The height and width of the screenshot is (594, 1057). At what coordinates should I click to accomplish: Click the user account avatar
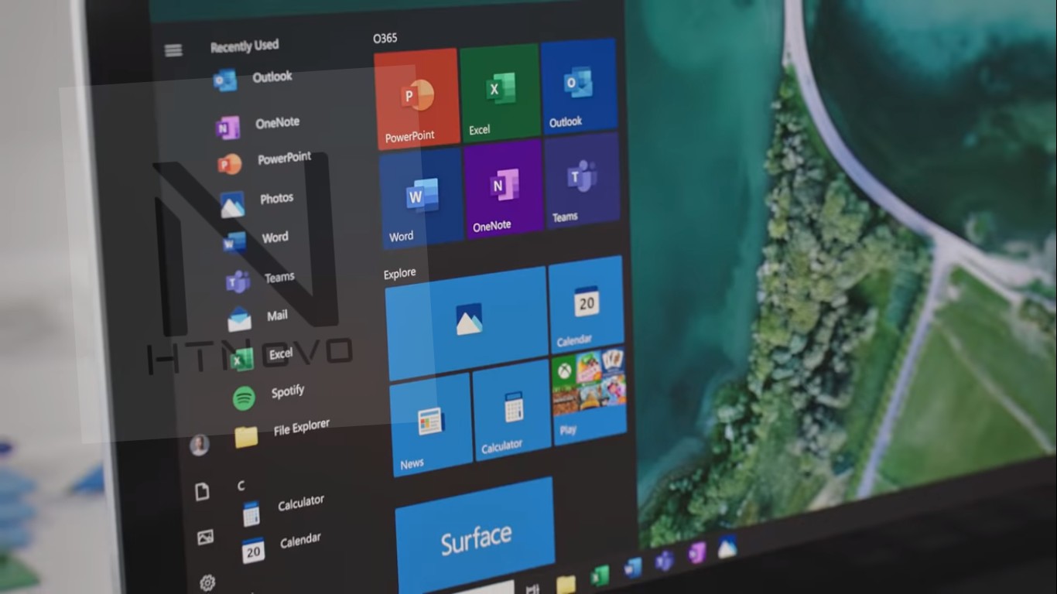coord(200,445)
